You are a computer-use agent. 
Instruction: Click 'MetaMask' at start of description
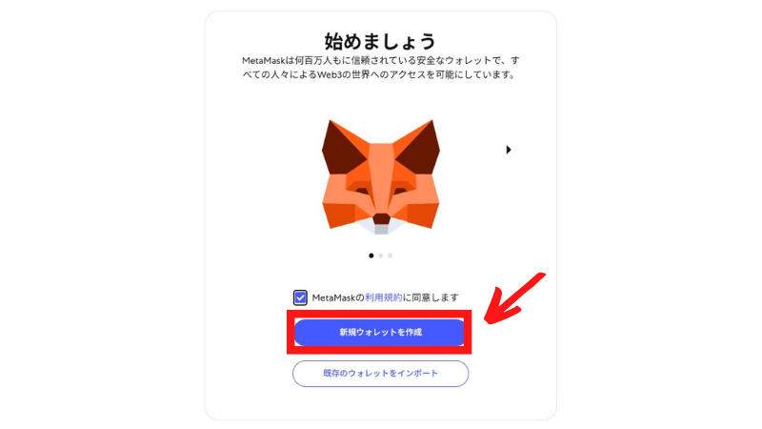[x=263, y=61]
